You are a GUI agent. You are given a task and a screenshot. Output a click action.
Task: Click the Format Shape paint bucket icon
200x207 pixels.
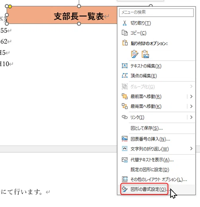pyautogui.click(x=125, y=189)
